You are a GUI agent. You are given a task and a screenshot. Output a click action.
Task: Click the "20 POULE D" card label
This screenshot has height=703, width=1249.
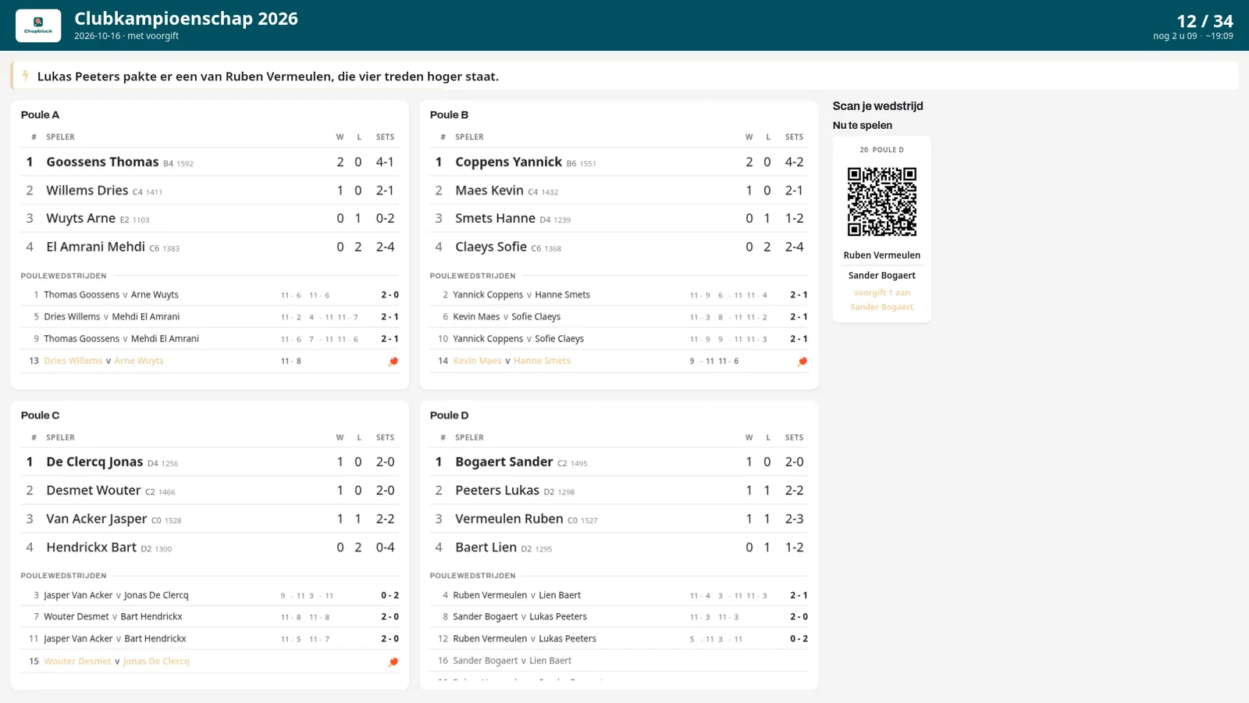[x=882, y=149]
